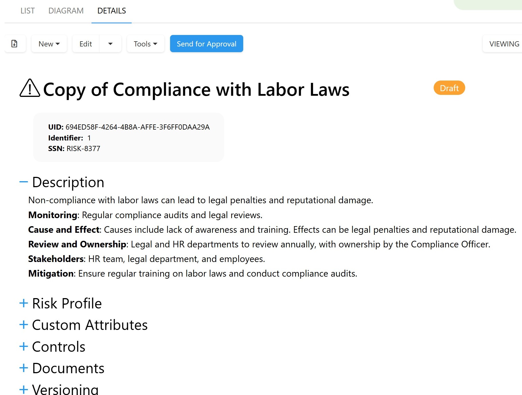This screenshot has height=395, width=522.
Task: Click the plus icon beside Custom Attributes
Action: [24, 325]
